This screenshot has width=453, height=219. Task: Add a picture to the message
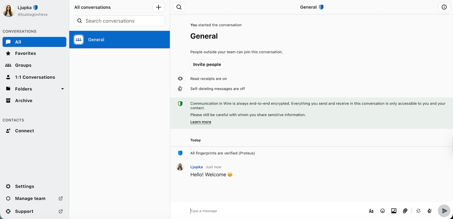pos(394,211)
